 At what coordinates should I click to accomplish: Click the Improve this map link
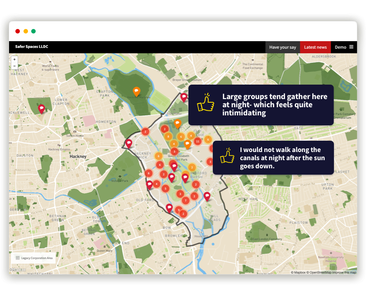pos(344,272)
